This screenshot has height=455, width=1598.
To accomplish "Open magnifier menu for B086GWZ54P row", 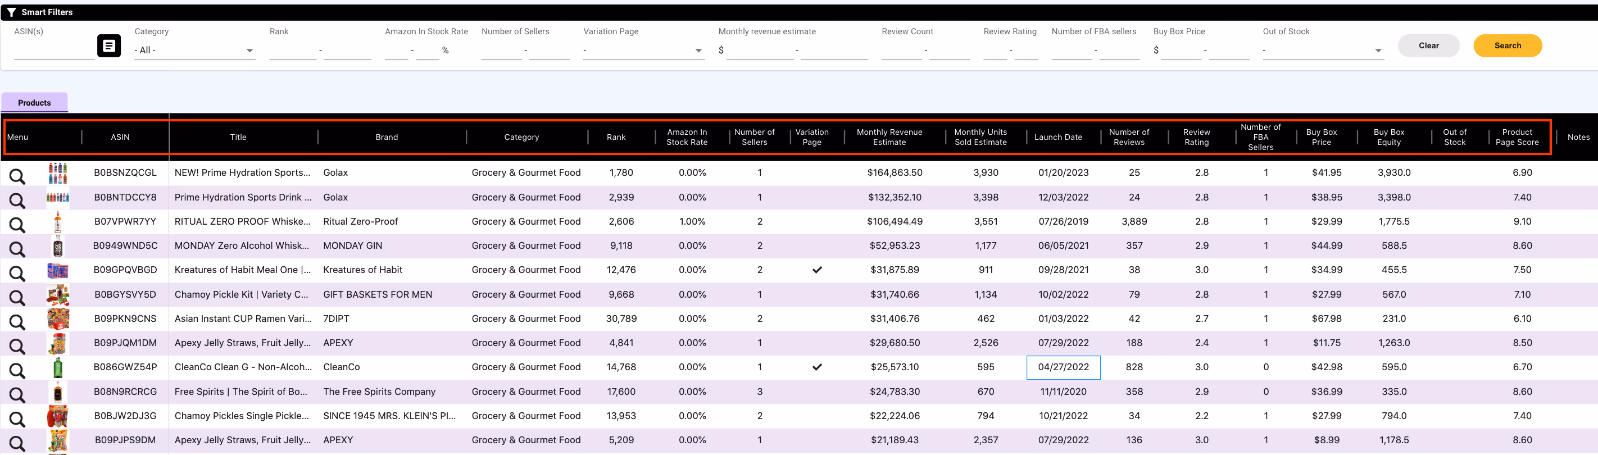I will pyautogui.click(x=17, y=370).
